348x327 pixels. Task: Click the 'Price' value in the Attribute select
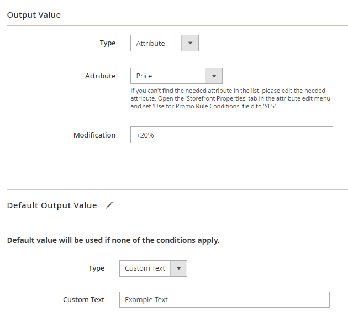tap(145, 76)
